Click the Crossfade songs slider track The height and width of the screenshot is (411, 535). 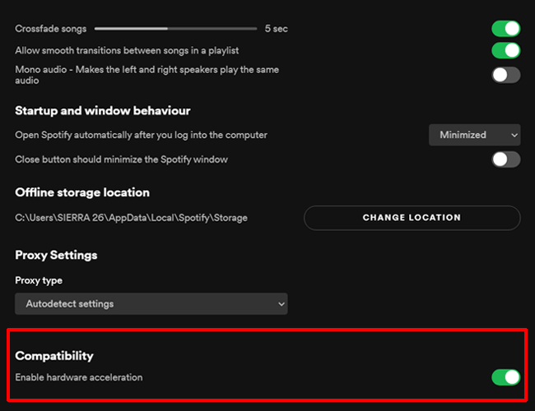click(x=175, y=29)
